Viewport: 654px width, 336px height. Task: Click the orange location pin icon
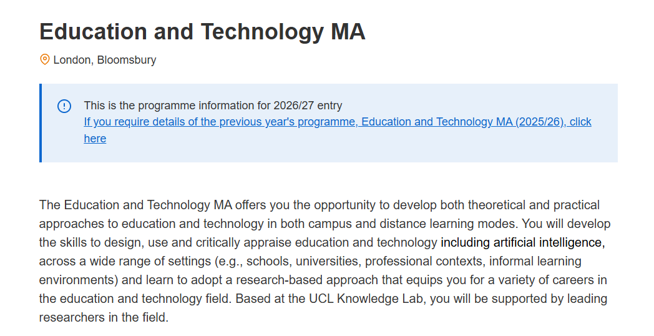[45, 60]
